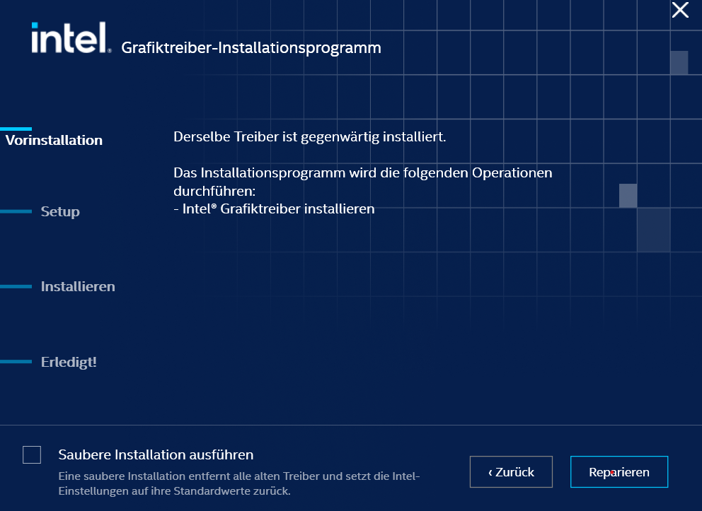Click the progress bar beside Erledigt!
This screenshot has width=702, height=511.
[16, 362]
